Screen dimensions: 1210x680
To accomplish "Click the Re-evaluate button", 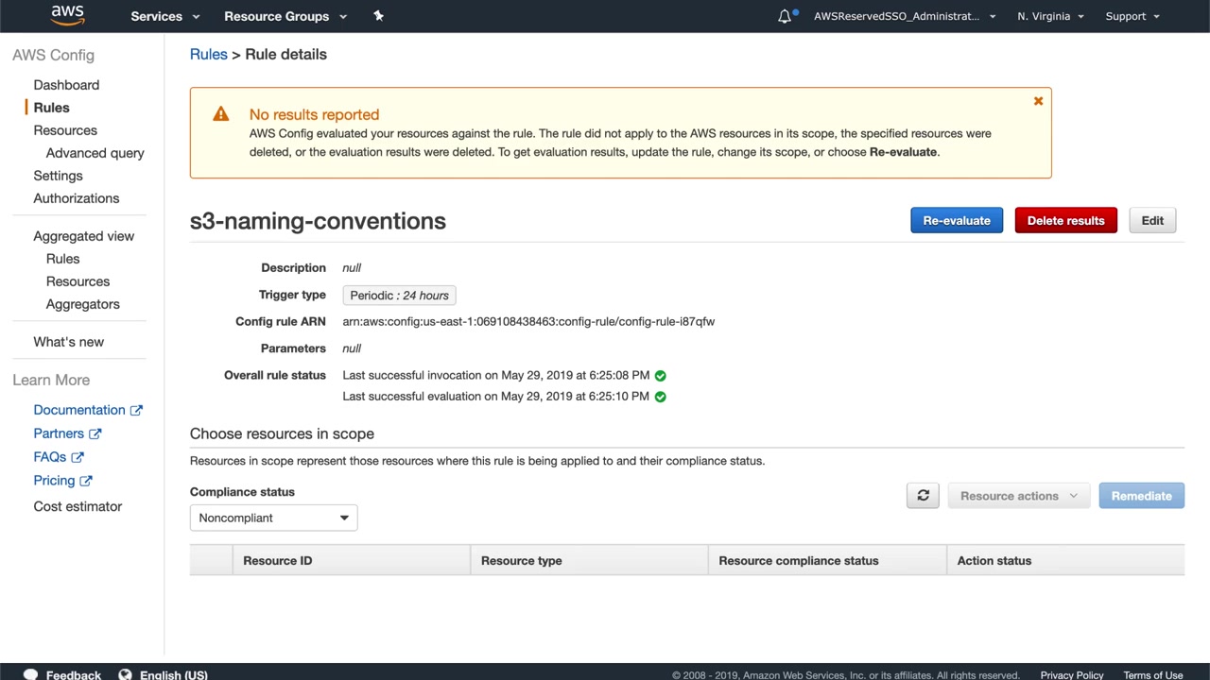I will (957, 221).
